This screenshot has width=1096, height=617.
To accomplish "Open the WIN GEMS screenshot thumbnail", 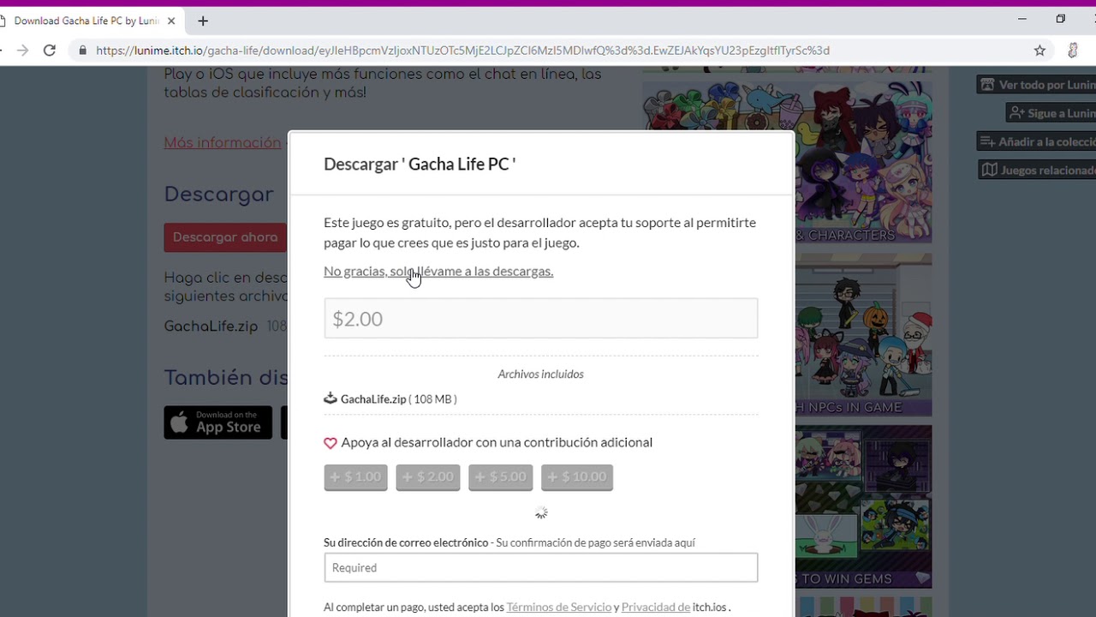I will pos(863,506).
